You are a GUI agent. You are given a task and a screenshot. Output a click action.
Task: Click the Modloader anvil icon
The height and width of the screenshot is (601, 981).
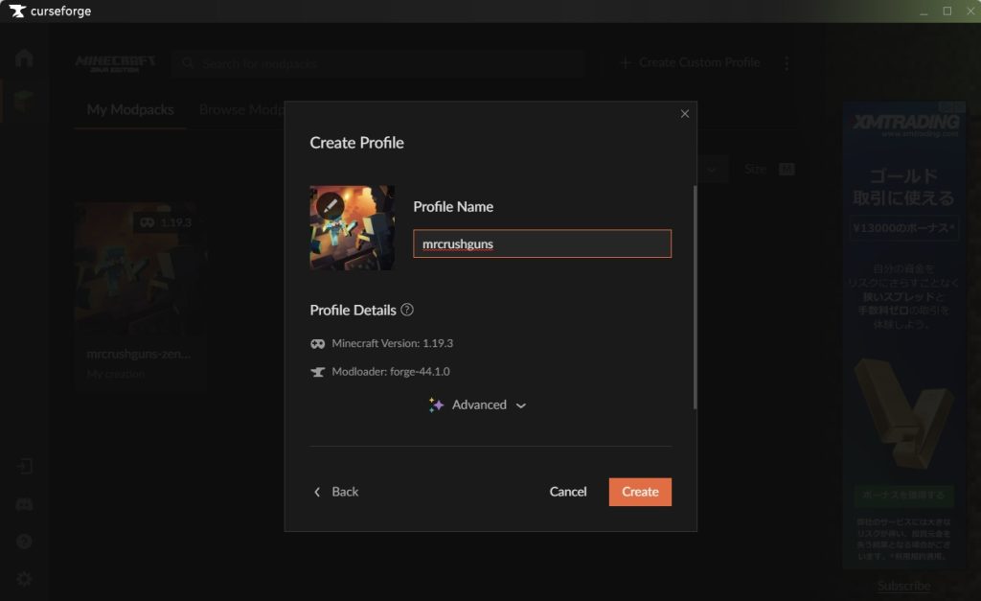(x=318, y=372)
